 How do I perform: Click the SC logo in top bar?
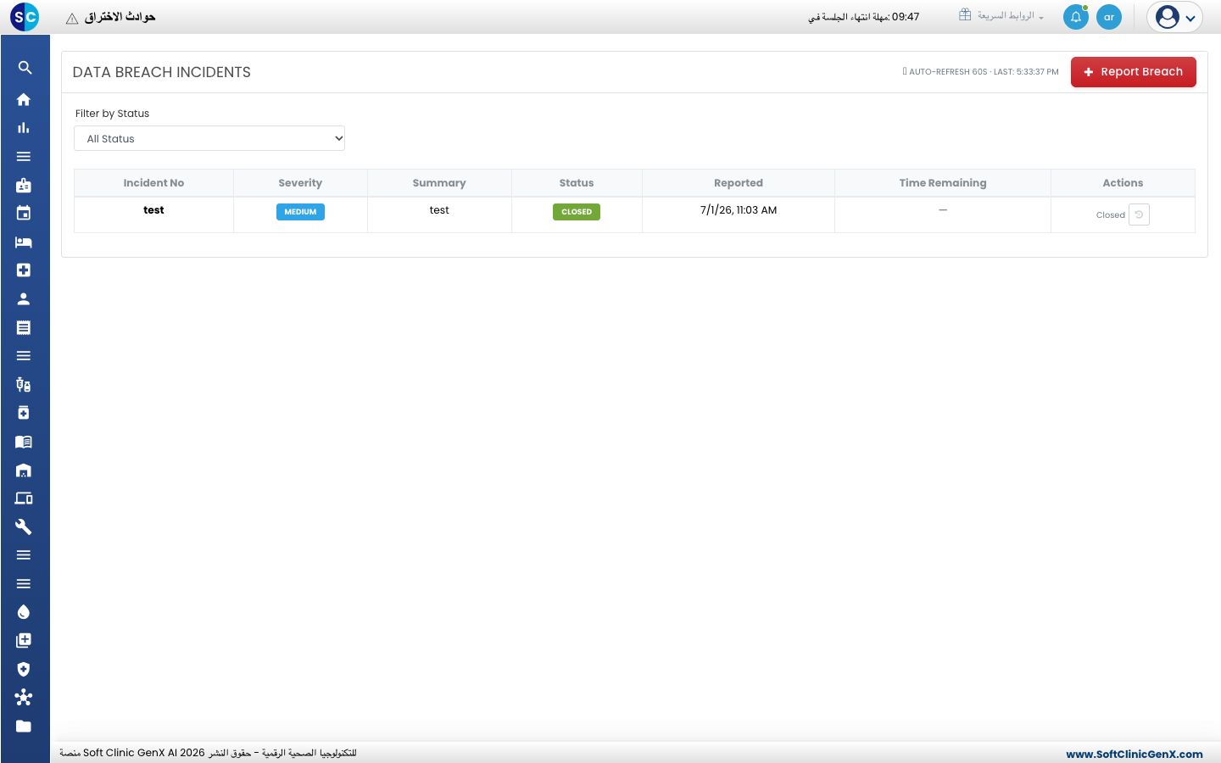pyautogui.click(x=25, y=17)
